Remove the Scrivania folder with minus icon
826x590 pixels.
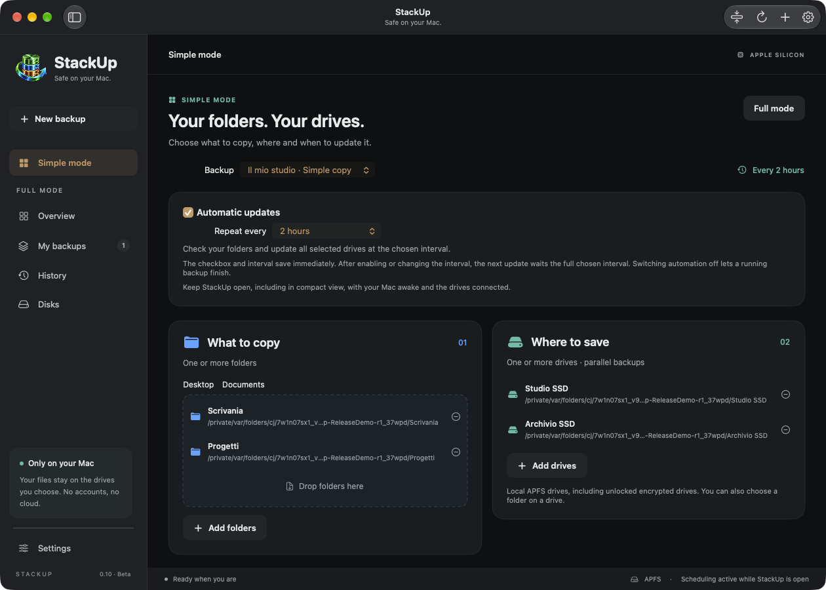point(456,416)
